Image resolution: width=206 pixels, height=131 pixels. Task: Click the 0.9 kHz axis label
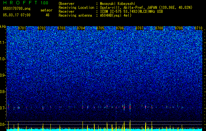[x=3, y=75]
